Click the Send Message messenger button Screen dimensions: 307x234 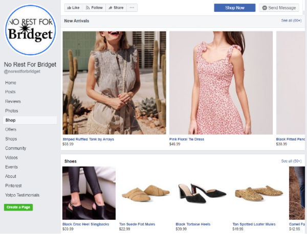coord(279,8)
